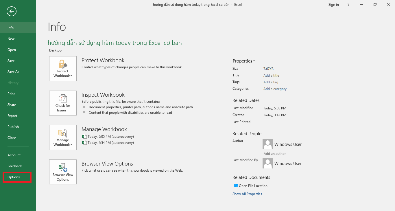The image size is (395, 211).
Task: Click the workbook name heading in green
Action: click(115, 43)
